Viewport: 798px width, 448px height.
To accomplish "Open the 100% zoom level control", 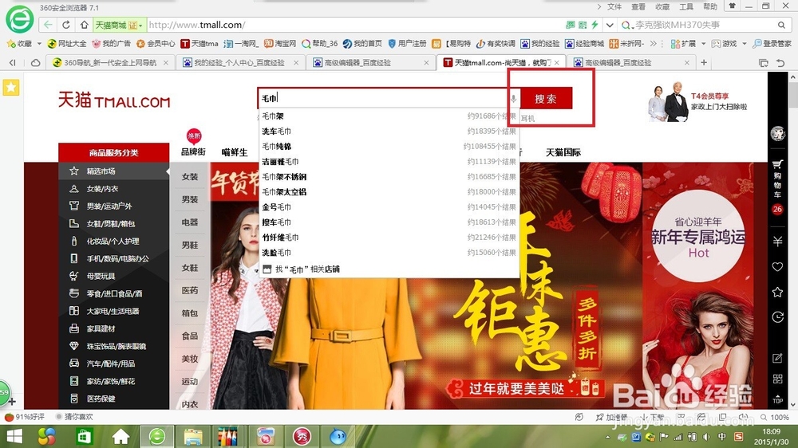I will tap(775, 417).
